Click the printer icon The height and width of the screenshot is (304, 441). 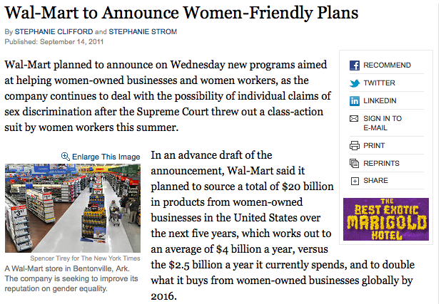click(x=355, y=145)
